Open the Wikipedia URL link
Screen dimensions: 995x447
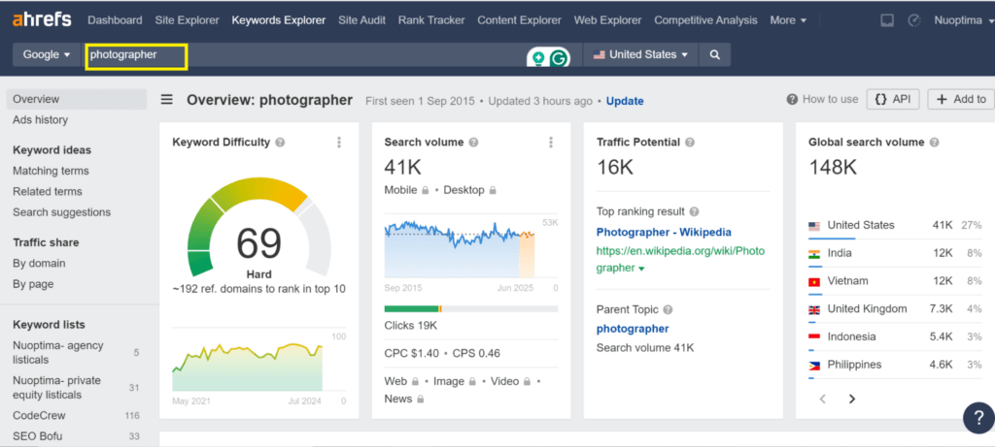coord(680,260)
